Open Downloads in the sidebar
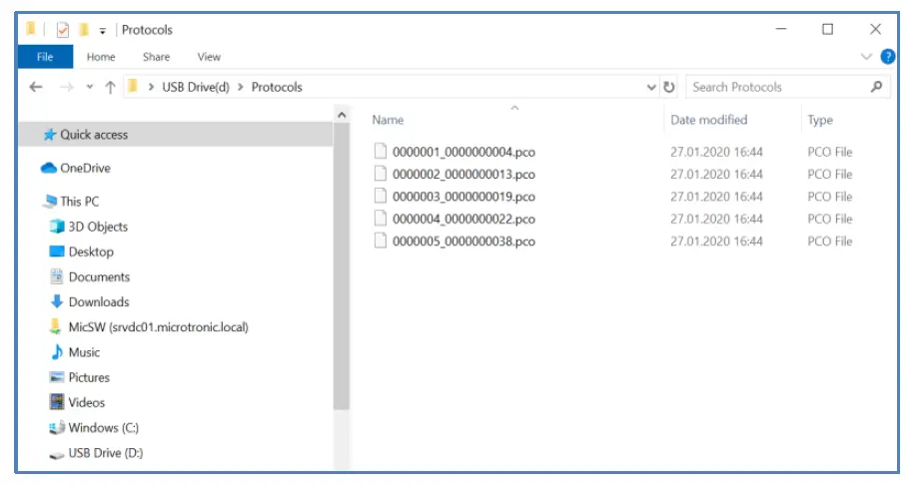The width and height of the screenshot is (906, 486). tap(98, 301)
